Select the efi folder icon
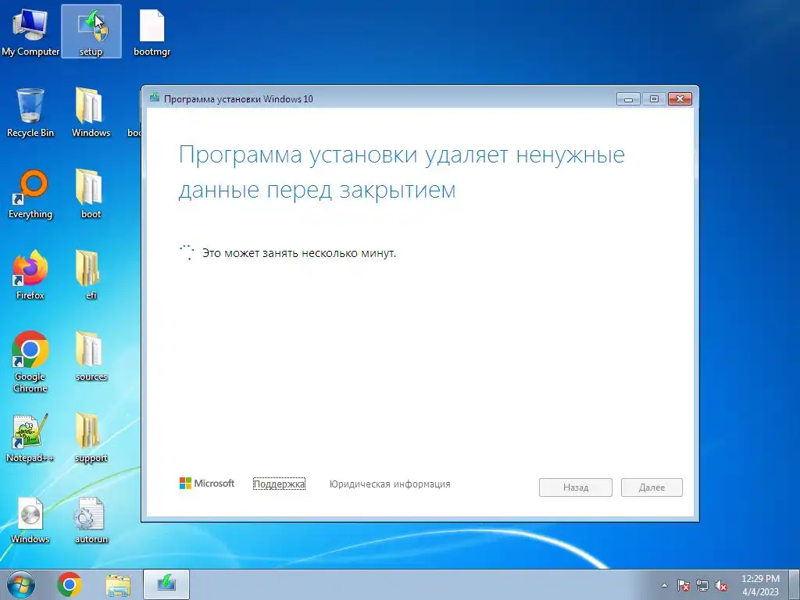Viewport: 800px width, 600px height. coord(91,275)
